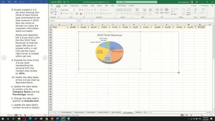Adjust the Excel zoom slider
Screen dimensions: 215x121
click(202, 115)
